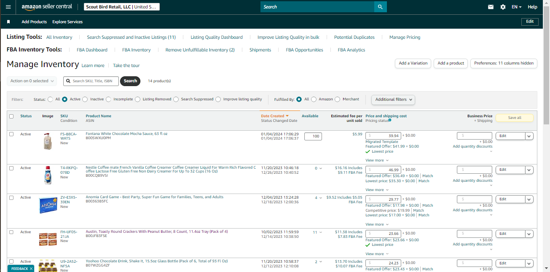Viewport: 550px width, 272px height.
Task: Sort by Date Created column
Action: (x=275, y=116)
